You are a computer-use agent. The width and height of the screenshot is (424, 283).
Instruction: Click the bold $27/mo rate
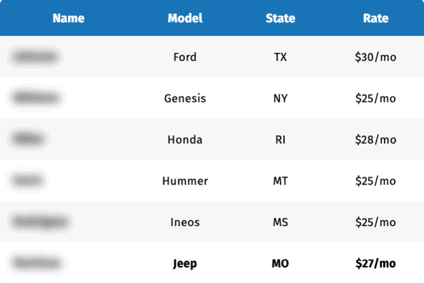(376, 263)
